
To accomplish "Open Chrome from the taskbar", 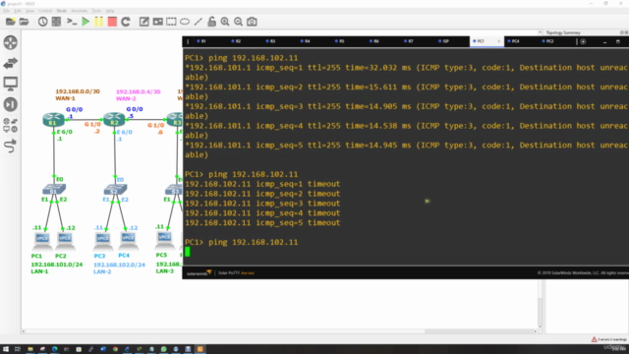I will pos(115,349).
